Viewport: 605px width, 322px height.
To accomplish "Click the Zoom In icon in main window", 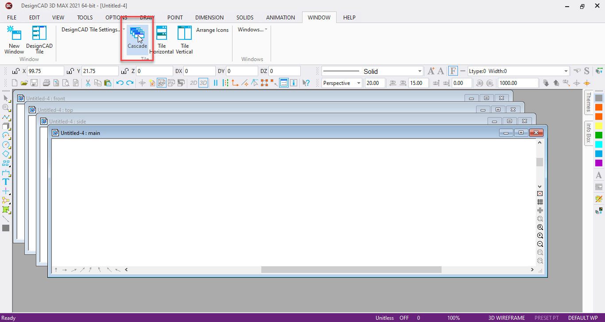I will tap(540, 236).
